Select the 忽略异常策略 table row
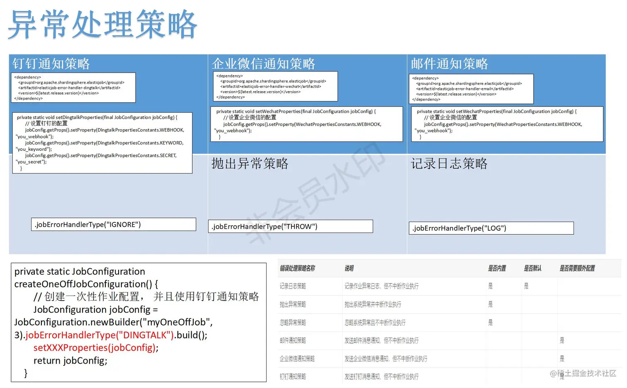The height and width of the screenshot is (388, 627). (x=293, y=322)
